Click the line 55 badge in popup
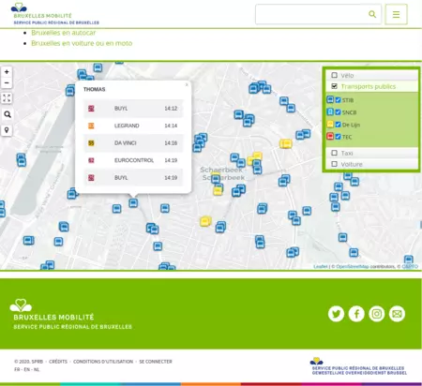This screenshot has width=422, height=386. click(91, 143)
